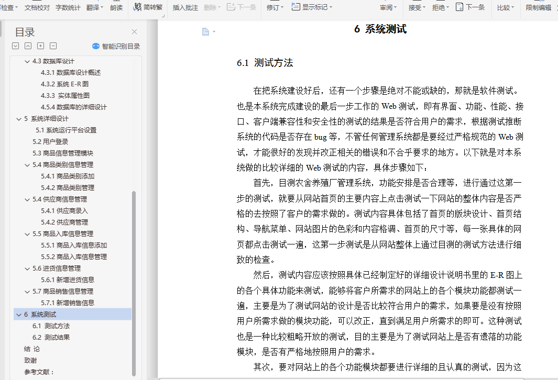The height and width of the screenshot is (380, 558).
Task: Click 朗读 read aloud
Action: tap(116, 7)
